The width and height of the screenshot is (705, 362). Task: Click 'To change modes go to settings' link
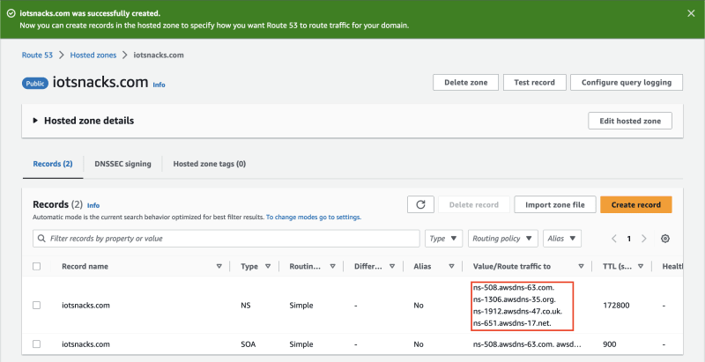pos(314,217)
